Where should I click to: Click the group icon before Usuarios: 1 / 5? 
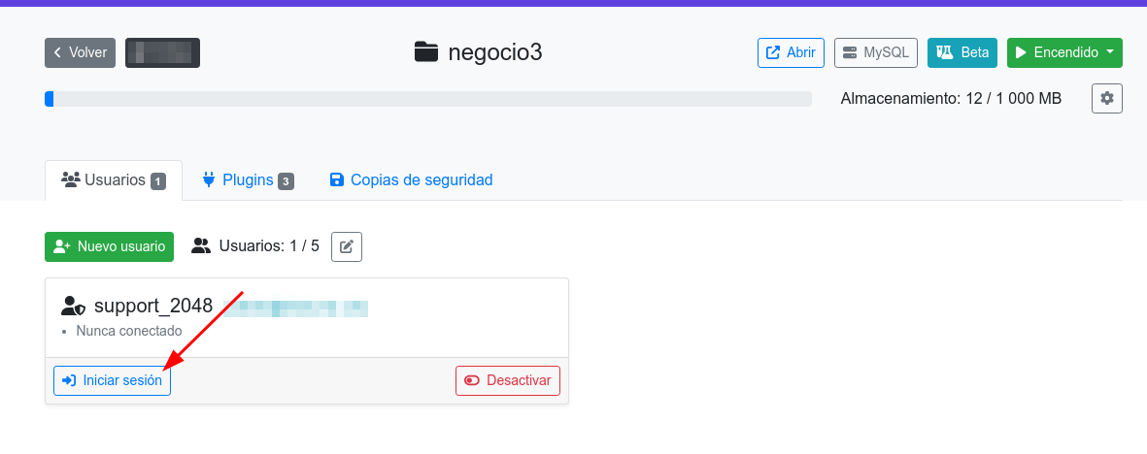(201, 246)
